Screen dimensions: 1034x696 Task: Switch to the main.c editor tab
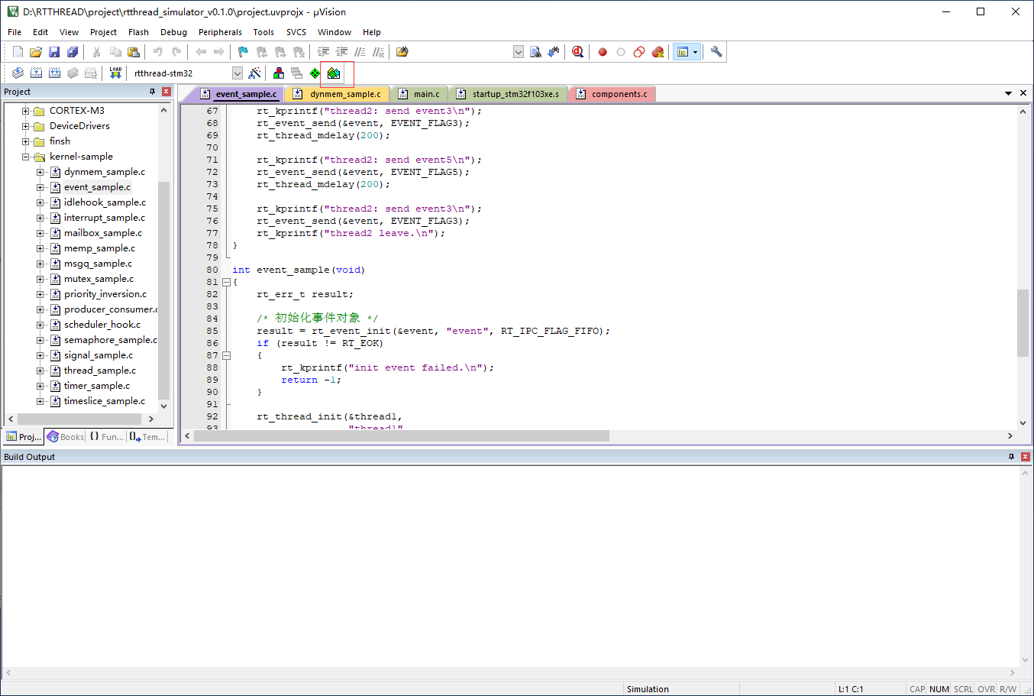[418, 94]
